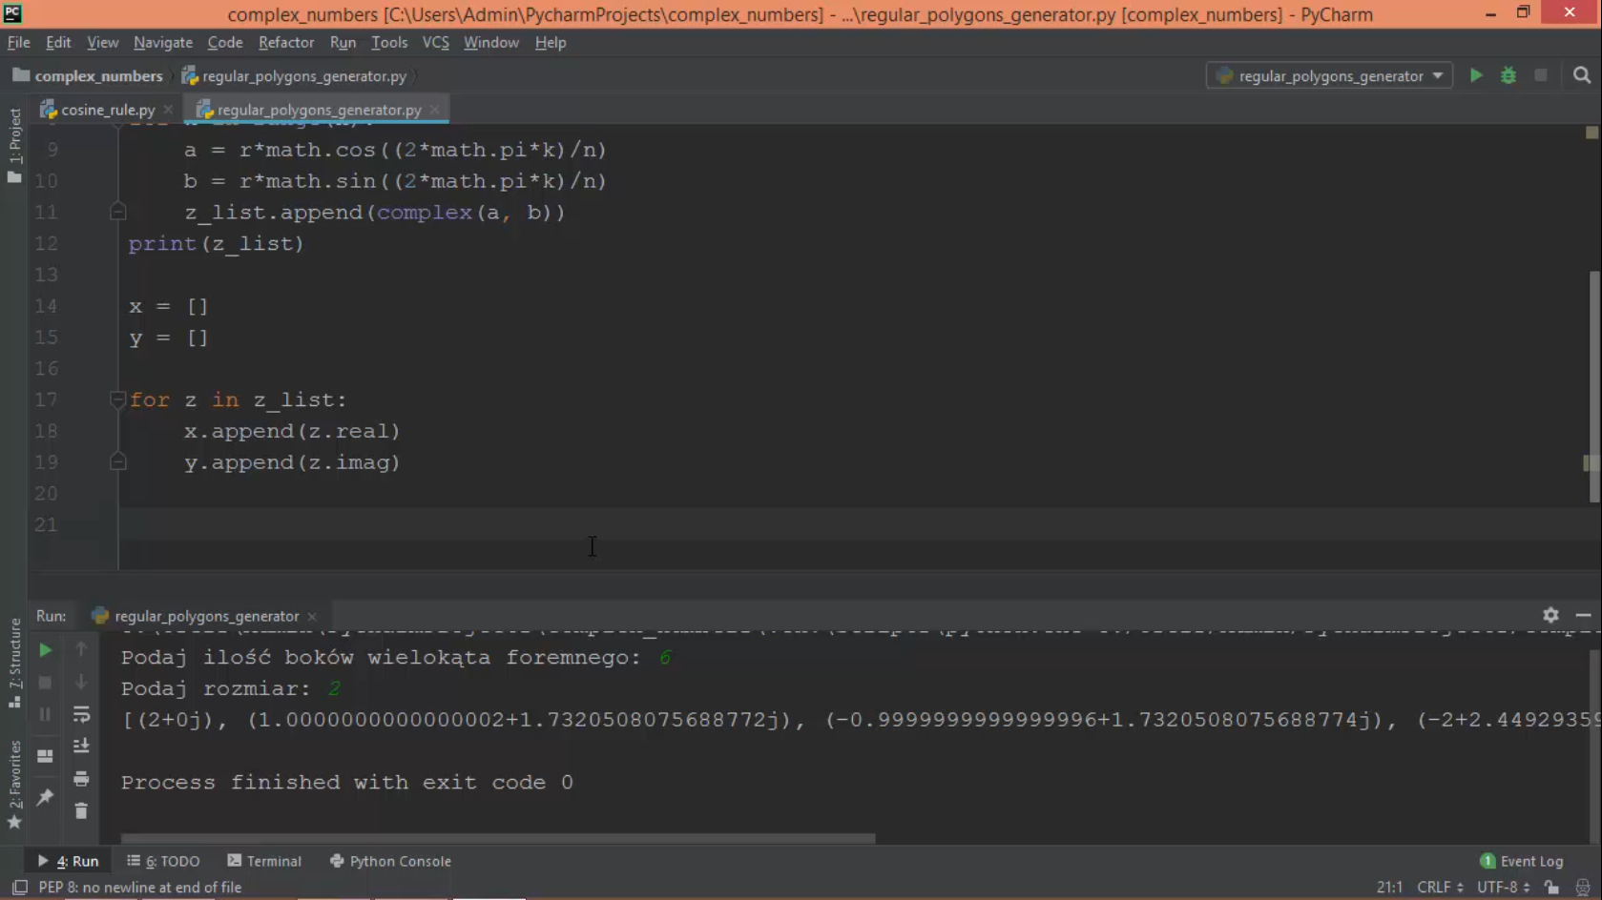Open the Python Console tool window
The height and width of the screenshot is (900, 1602).
[x=390, y=861]
